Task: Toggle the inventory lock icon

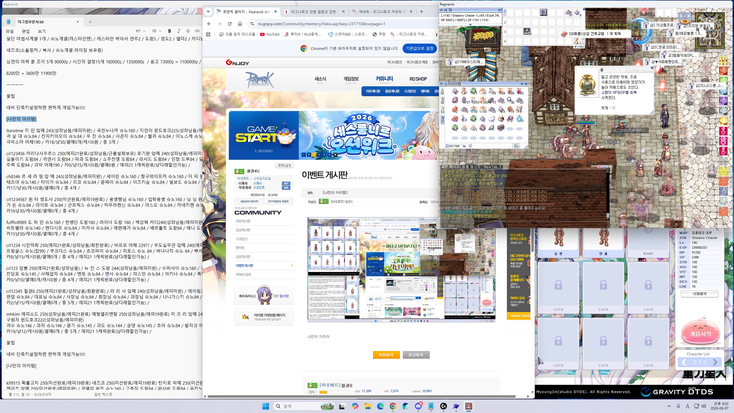Action: (x=464, y=146)
